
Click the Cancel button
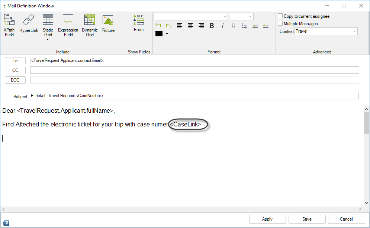pos(347,219)
